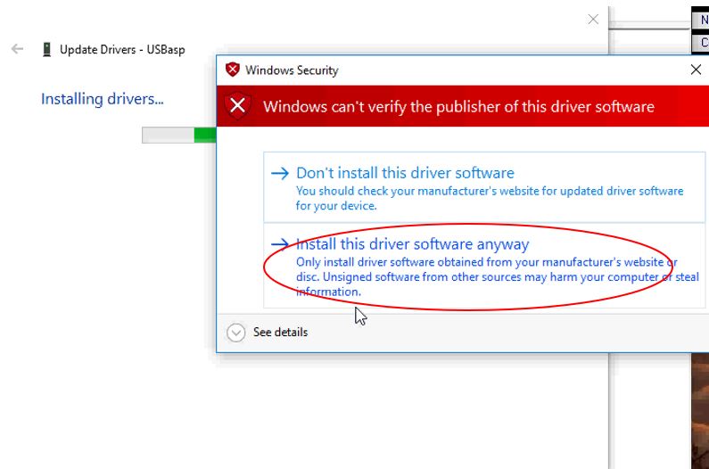
Task: Close the Update Drivers window
Action: click(x=593, y=20)
